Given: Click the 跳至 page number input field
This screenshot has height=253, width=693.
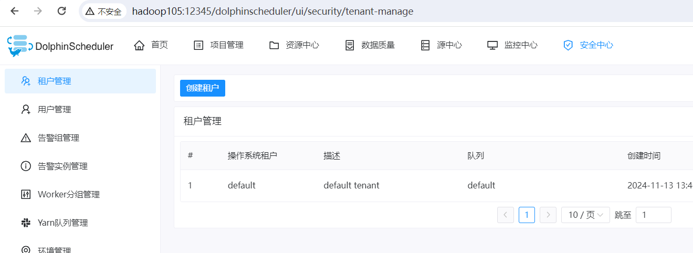Looking at the screenshot, I should [654, 215].
